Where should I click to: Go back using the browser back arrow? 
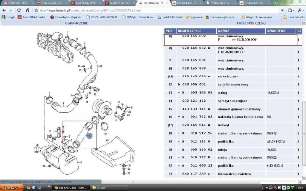(x=4, y=10)
